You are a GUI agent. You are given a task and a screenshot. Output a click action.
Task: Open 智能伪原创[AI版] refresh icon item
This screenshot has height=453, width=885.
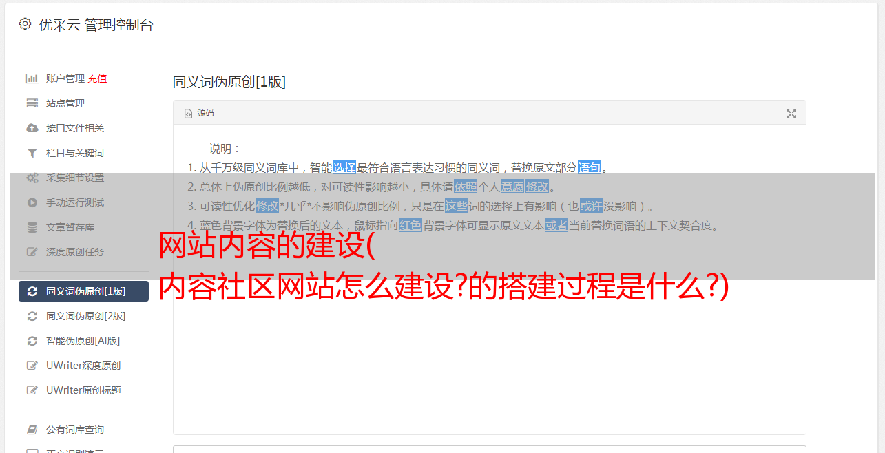[x=83, y=341]
